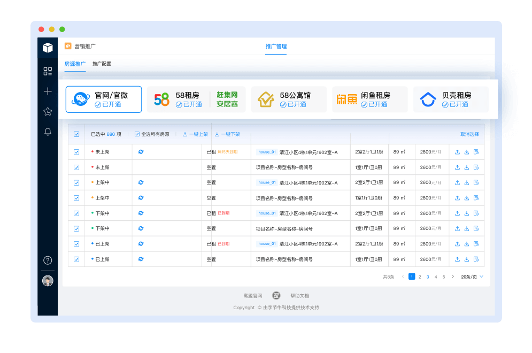Click the 一键上架 button

click(195, 134)
